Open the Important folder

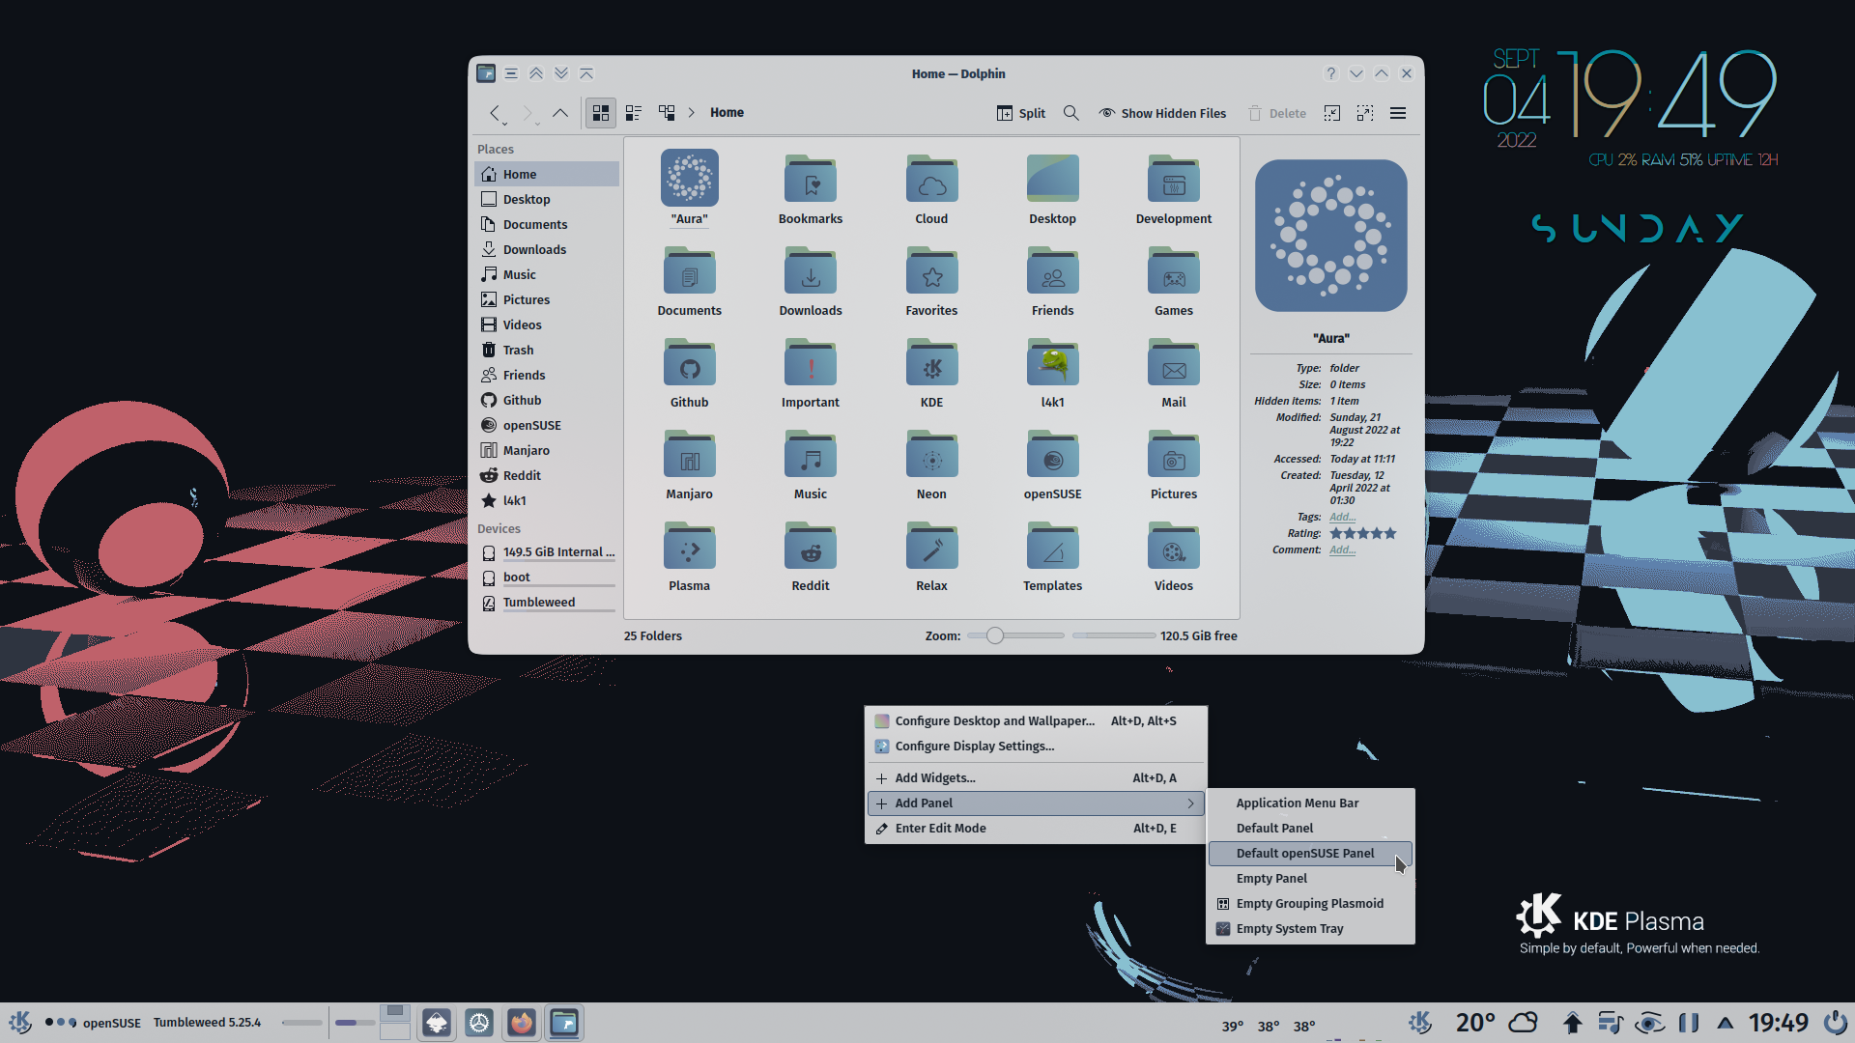tap(811, 373)
